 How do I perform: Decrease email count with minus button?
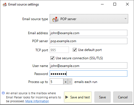coord(70,82)
